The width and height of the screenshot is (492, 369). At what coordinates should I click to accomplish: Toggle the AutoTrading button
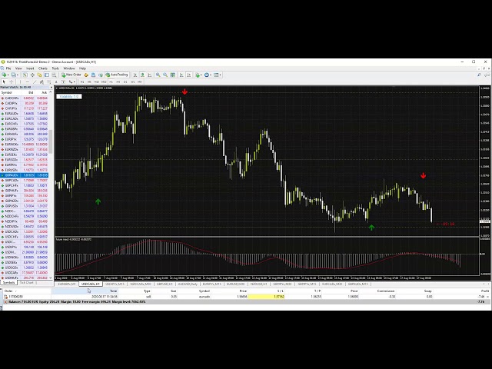pyautogui.click(x=117, y=75)
